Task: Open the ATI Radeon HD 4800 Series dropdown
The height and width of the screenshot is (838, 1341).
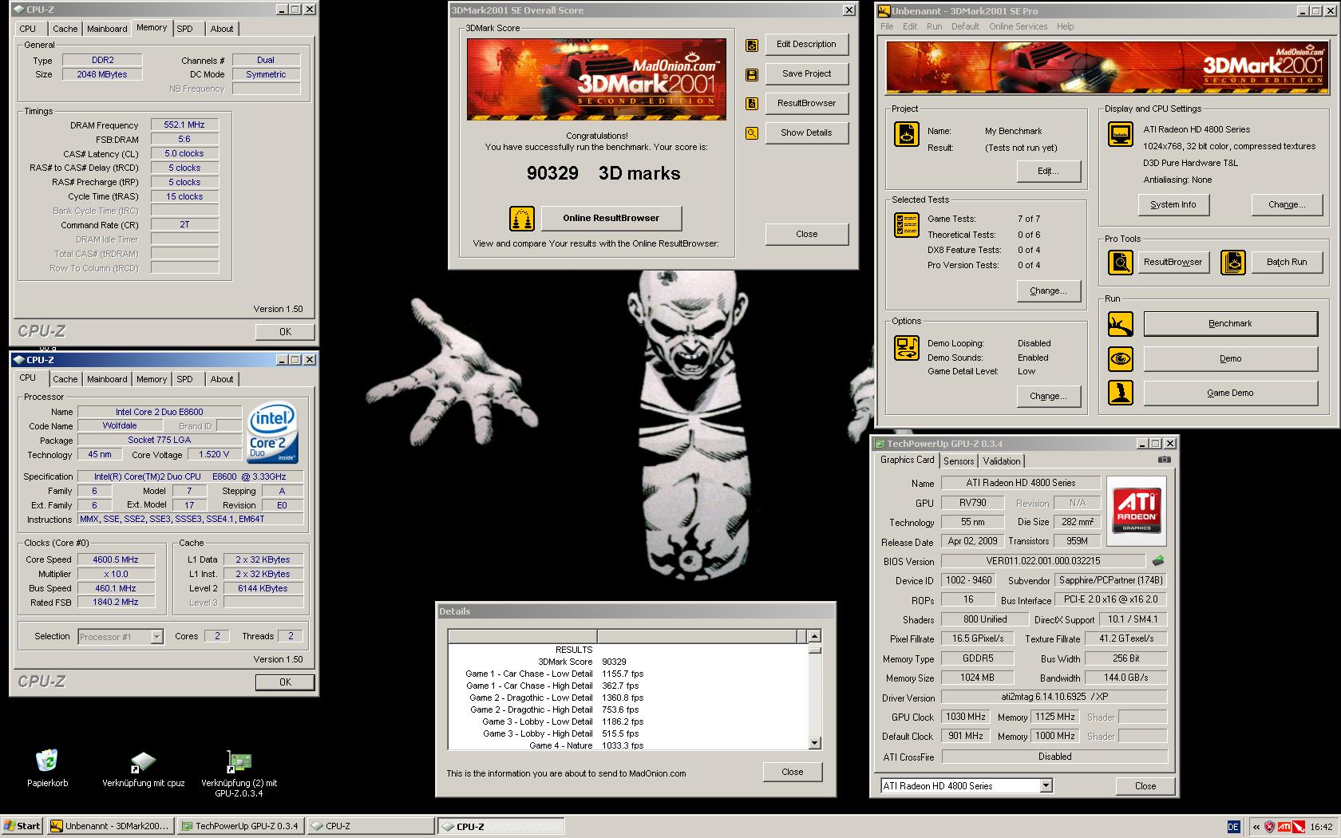Action: click(1046, 786)
